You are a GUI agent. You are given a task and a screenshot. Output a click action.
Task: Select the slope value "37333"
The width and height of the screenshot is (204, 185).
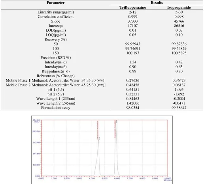(x=133, y=21)
